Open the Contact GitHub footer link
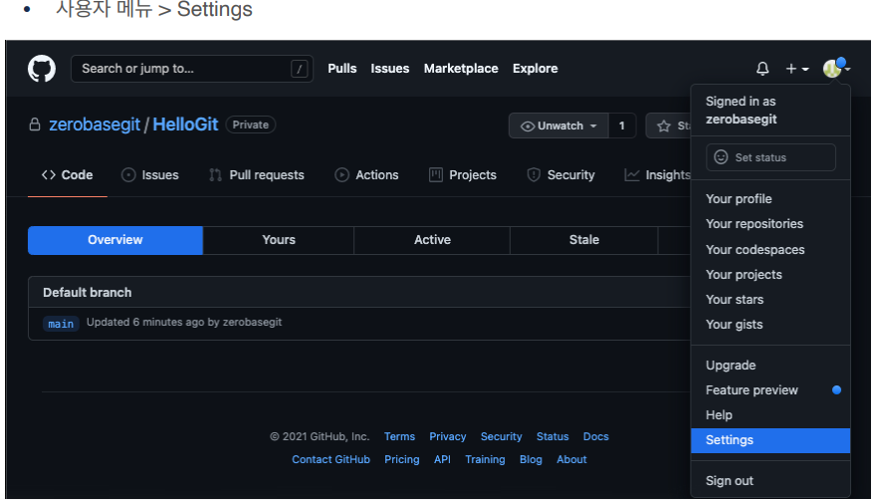Image resolution: width=873 pixels, height=500 pixels. coord(330,459)
